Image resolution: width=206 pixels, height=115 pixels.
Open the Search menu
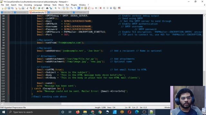point(14,5)
